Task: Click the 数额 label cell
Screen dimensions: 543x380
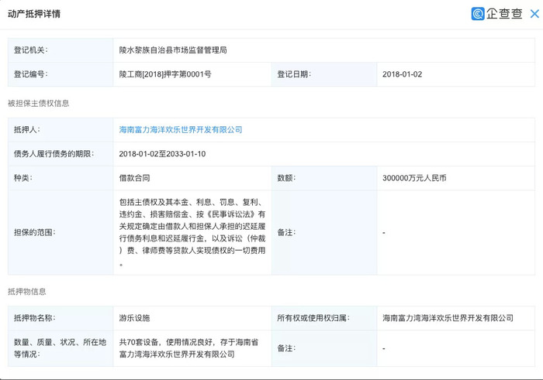Action: click(x=324, y=178)
